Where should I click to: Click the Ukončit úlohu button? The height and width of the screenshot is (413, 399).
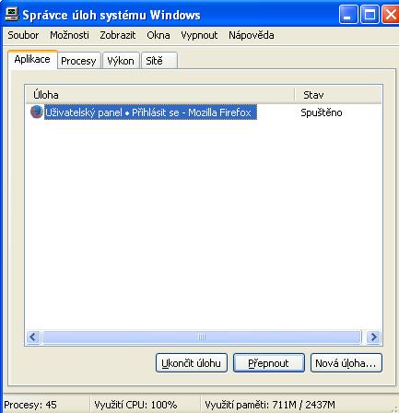[x=192, y=363]
